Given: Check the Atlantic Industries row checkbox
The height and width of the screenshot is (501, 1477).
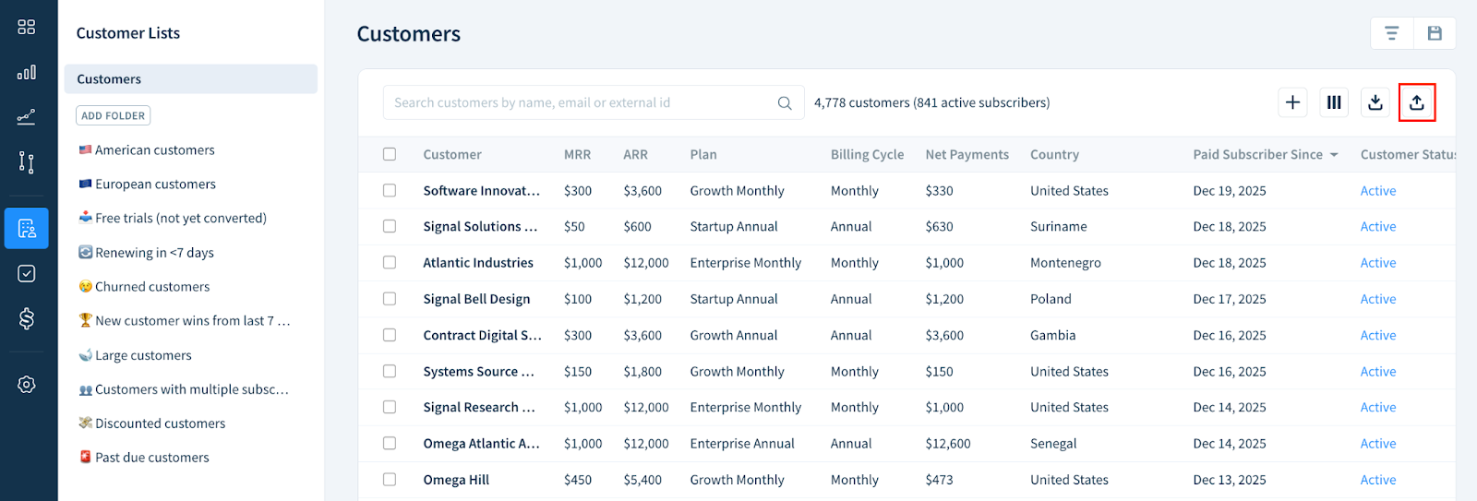Looking at the screenshot, I should click(x=390, y=263).
